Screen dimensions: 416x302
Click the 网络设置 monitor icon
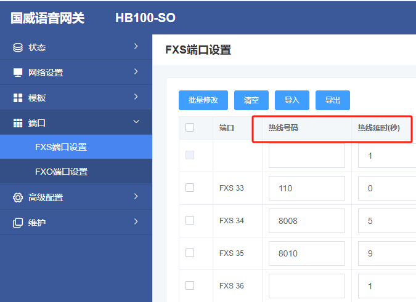click(18, 73)
